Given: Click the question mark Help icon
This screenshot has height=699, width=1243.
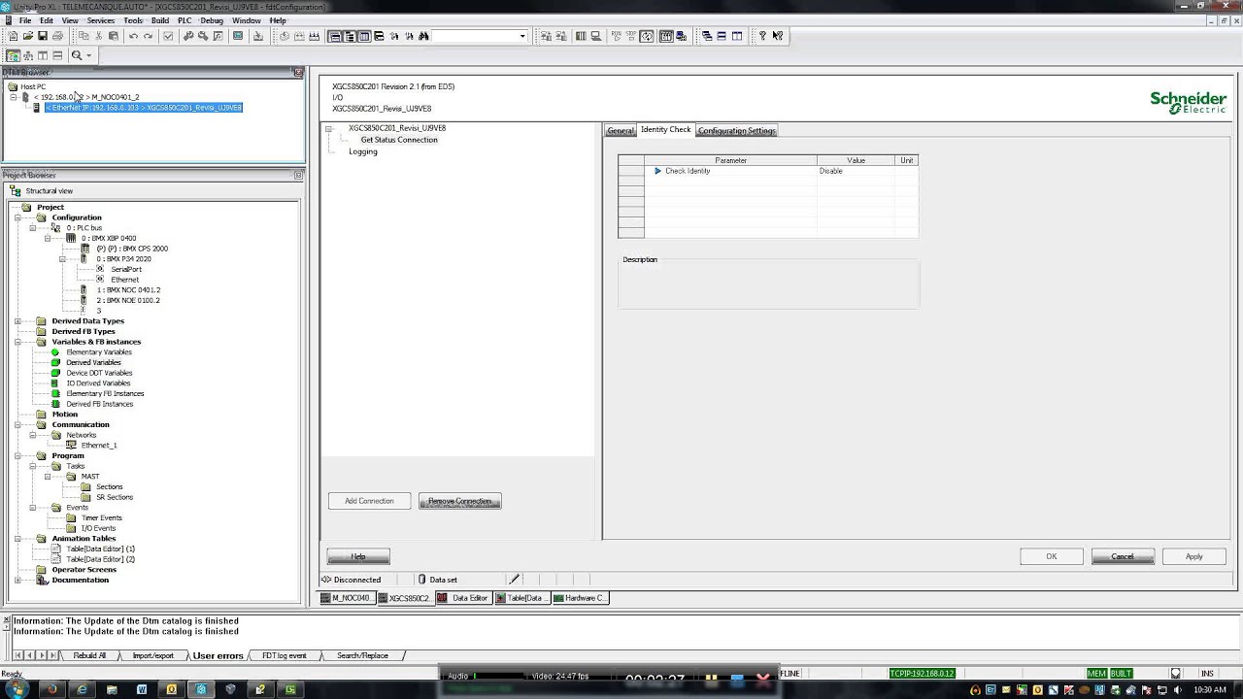Looking at the screenshot, I should click(x=762, y=36).
